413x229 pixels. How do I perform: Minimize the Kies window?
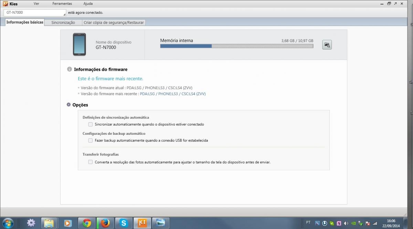(x=382, y=3)
